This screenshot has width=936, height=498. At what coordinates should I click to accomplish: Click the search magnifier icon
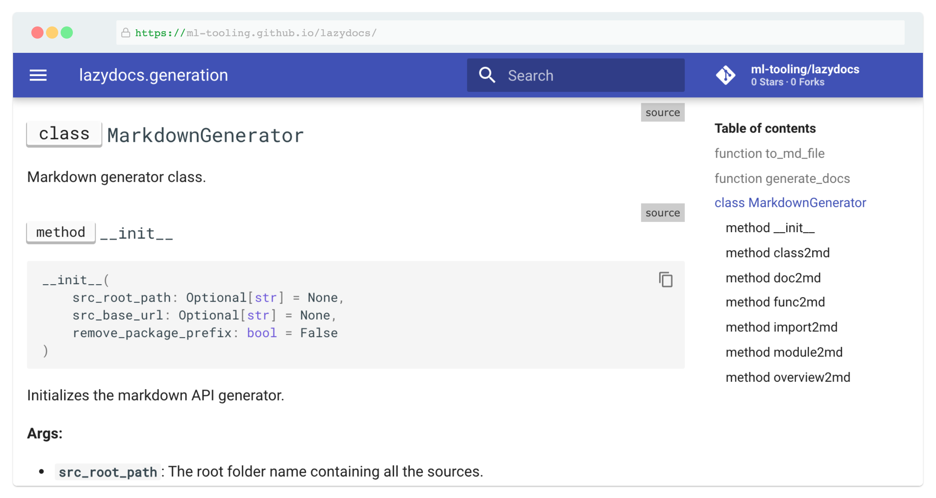click(487, 75)
